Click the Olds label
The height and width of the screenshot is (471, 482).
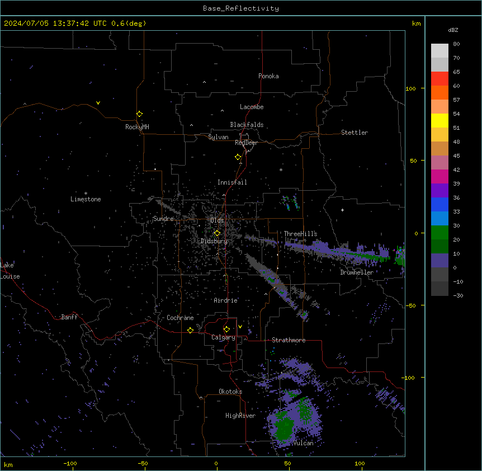click(217, 220)
